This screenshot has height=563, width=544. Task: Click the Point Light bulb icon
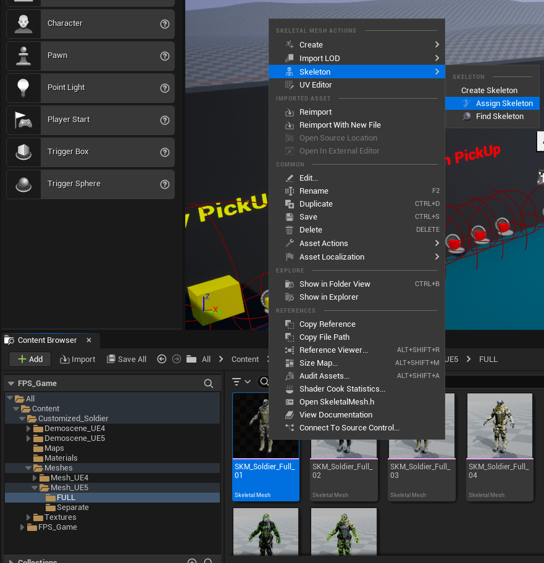(23, 88)
